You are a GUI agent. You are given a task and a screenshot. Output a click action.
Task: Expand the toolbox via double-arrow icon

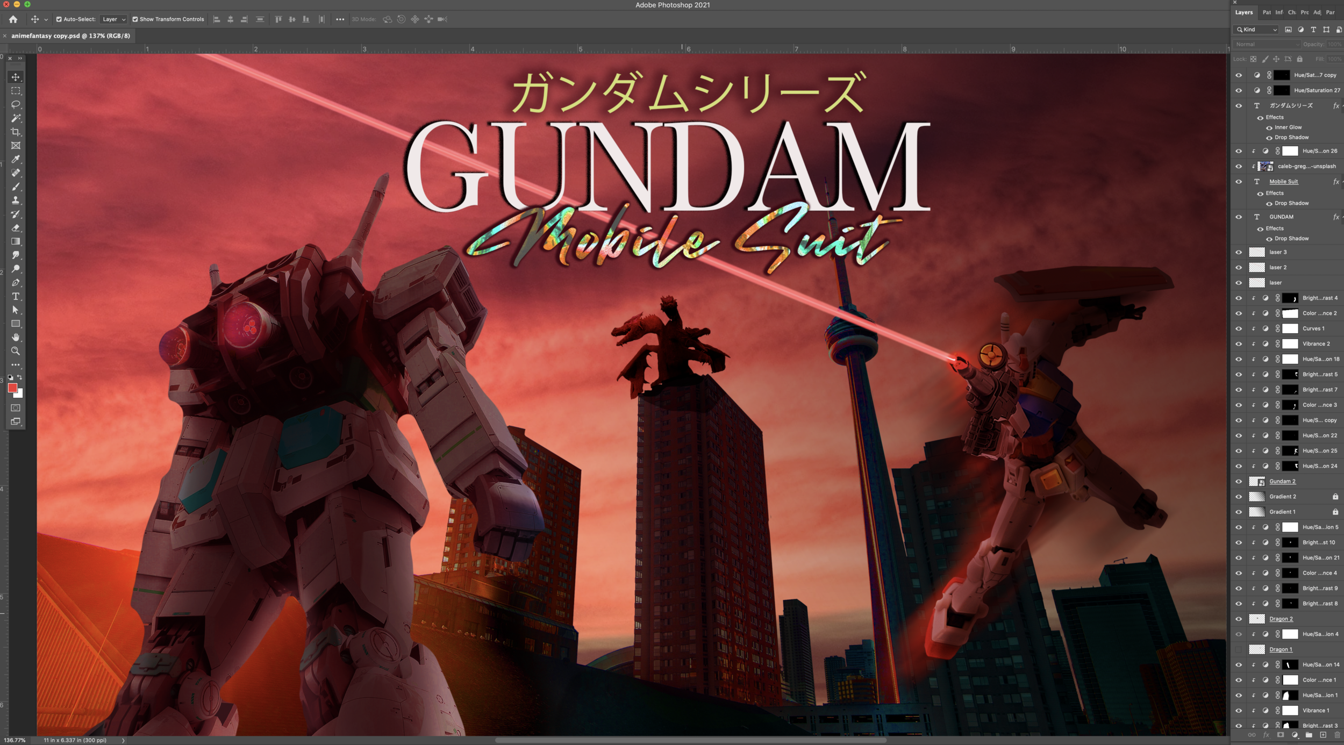pos(20,58)
